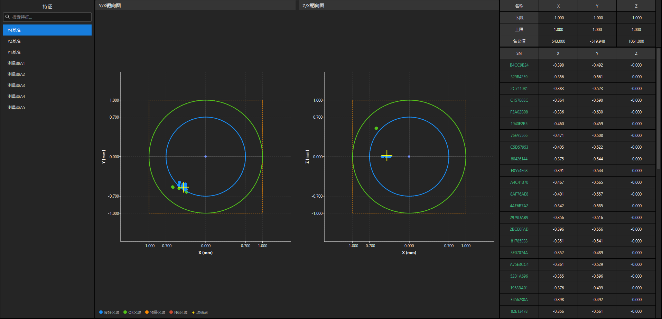Open serial number F3A02B08
662x319 pixels.
pyautogui.click(x=519, y=112)
